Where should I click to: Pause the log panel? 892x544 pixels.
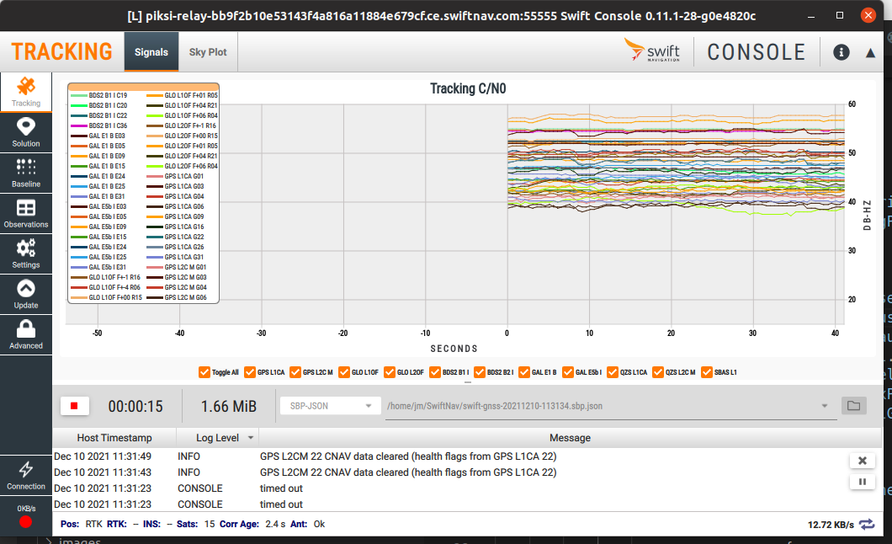pos(863,482)
